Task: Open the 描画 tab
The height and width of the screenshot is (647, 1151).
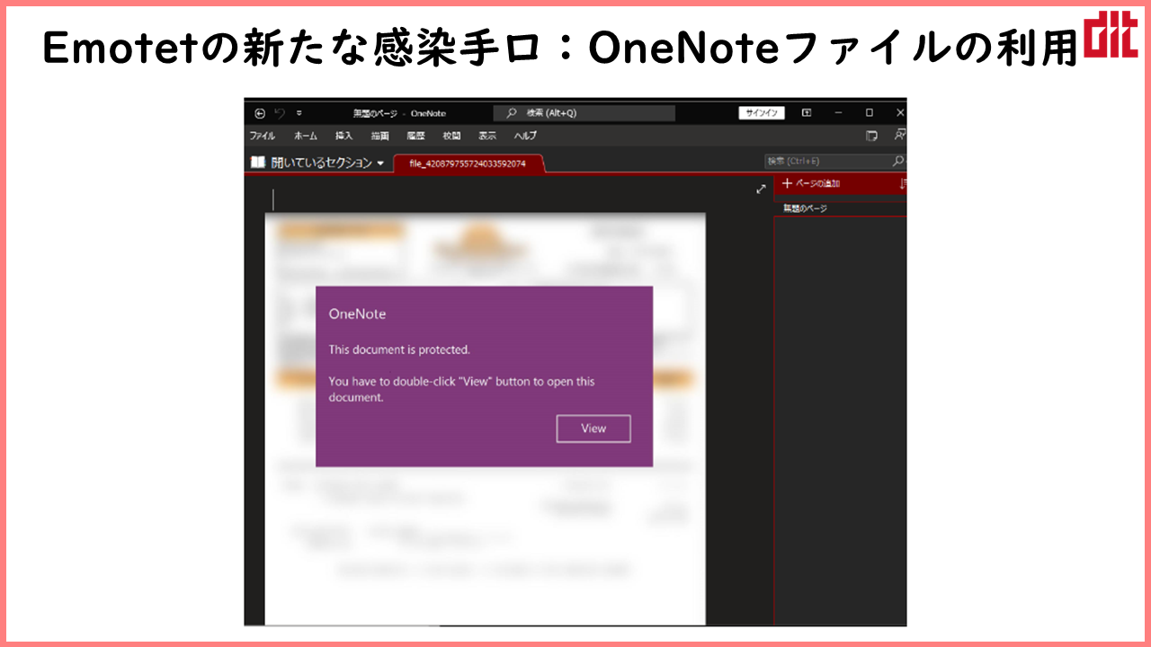Action: coord(380,136)
